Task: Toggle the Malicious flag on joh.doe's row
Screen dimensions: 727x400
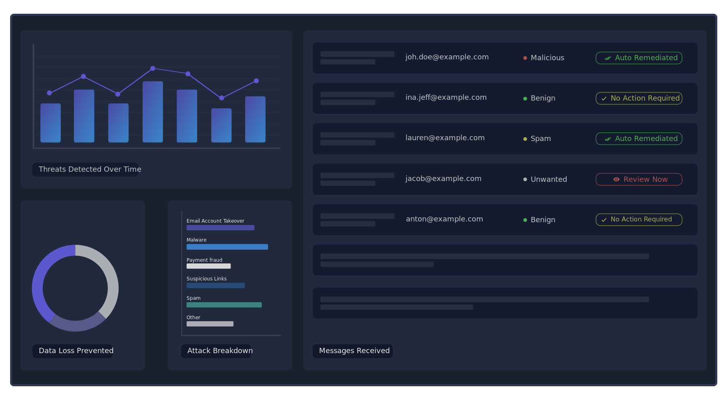Action: point(525,57)
